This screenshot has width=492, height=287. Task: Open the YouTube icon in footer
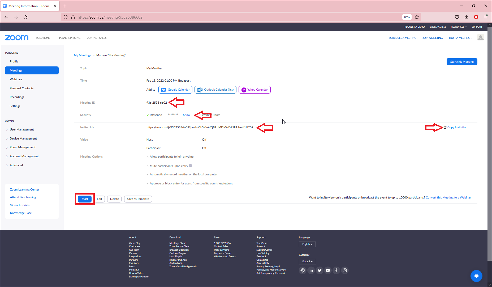[x=328, y=270]
